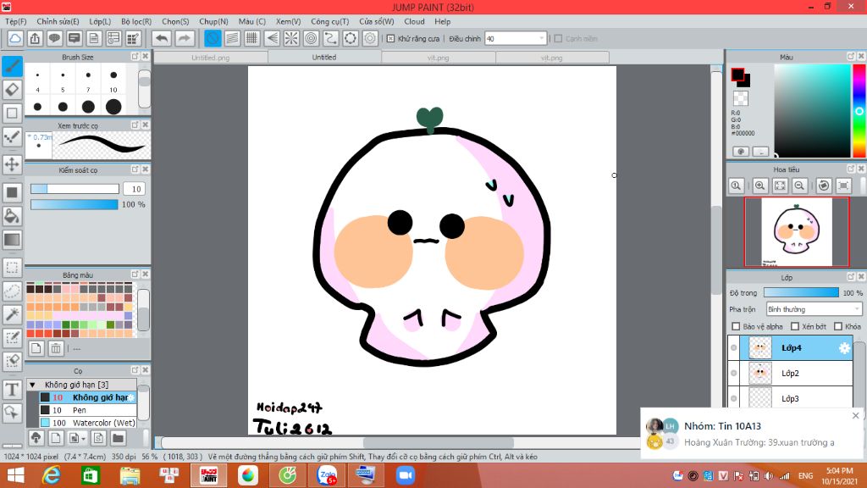Collapse the Không giới hạn brush group
This screenshot has width=867, height=488.
[32, 385]
